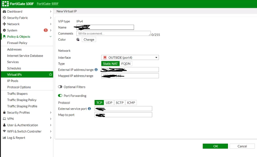Enable the Optional Filters toggle

tap(60, 87)
